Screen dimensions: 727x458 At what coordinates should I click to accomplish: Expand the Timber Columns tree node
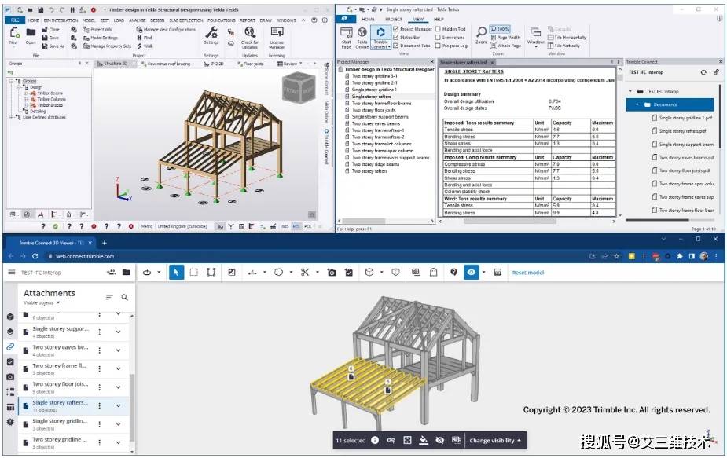[26, 99]
